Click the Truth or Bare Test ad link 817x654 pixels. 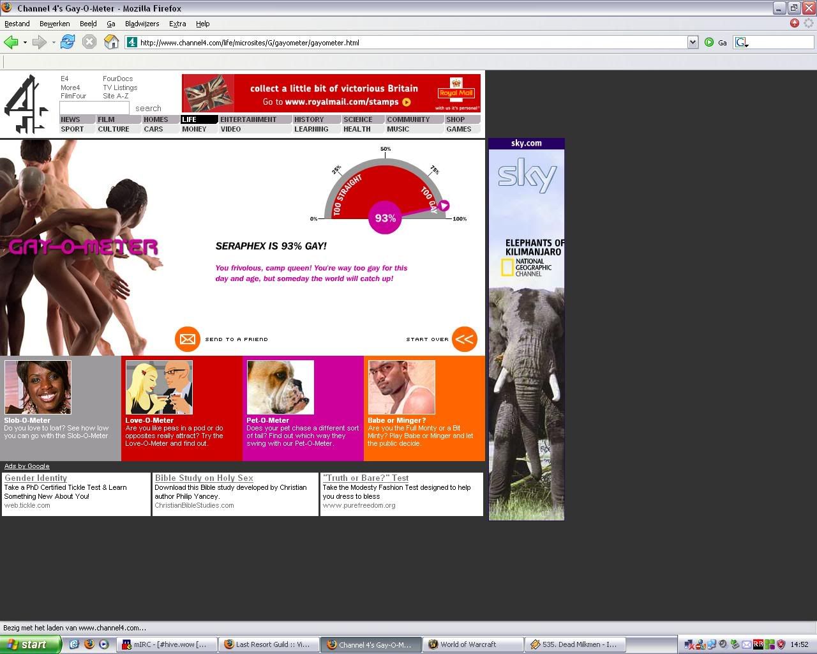pyautogui.click(x=366, y=478)
